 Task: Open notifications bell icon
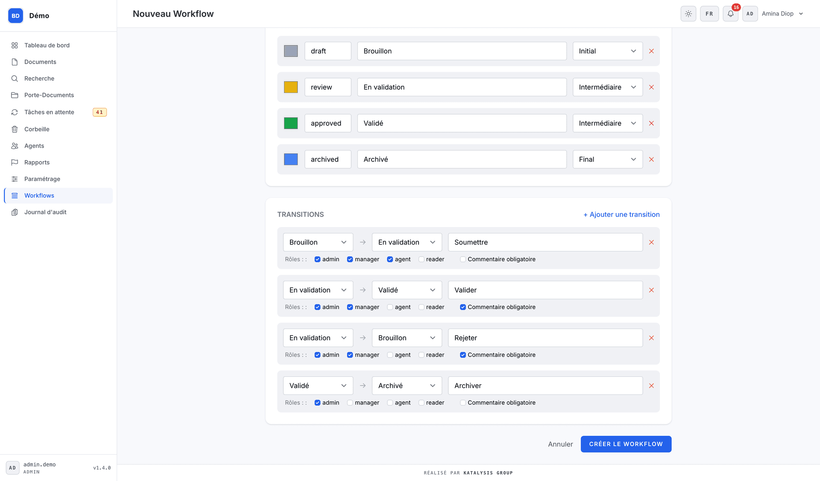click(730, 14)
